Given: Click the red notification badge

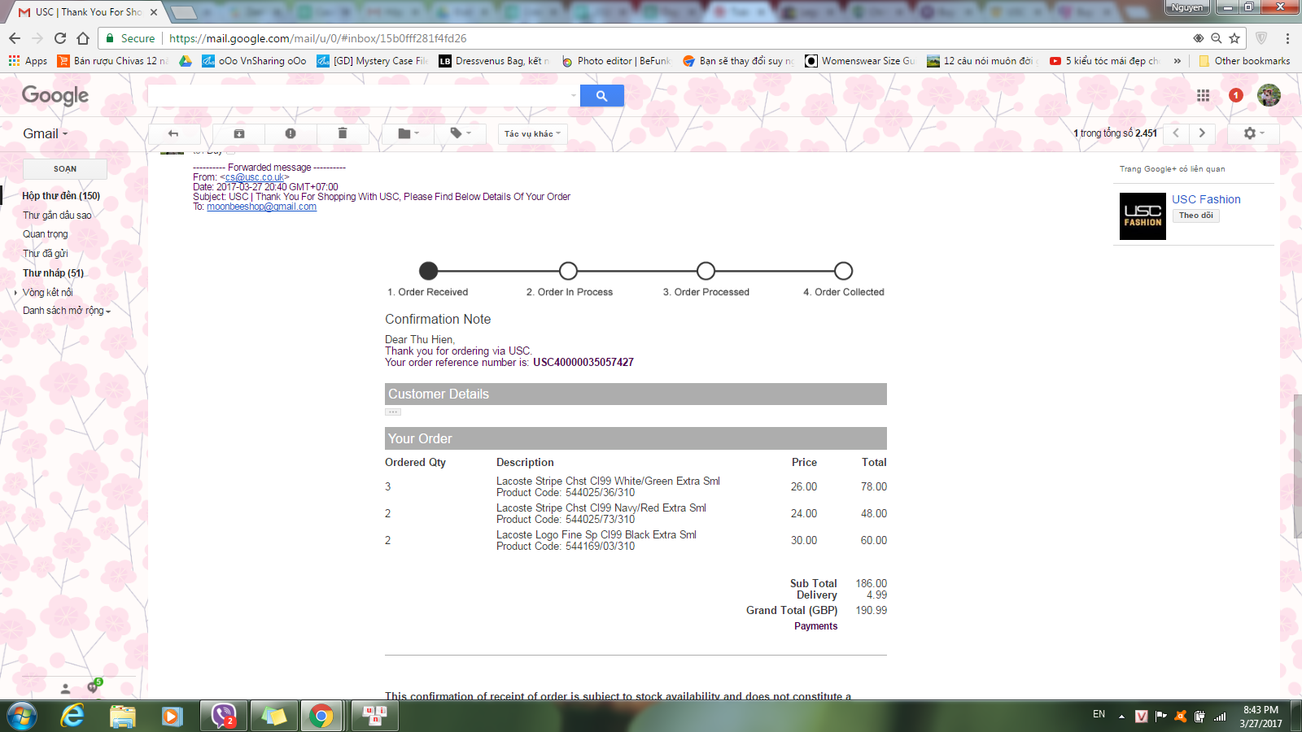Looking at the screenshot, I should click(1235, 95).
